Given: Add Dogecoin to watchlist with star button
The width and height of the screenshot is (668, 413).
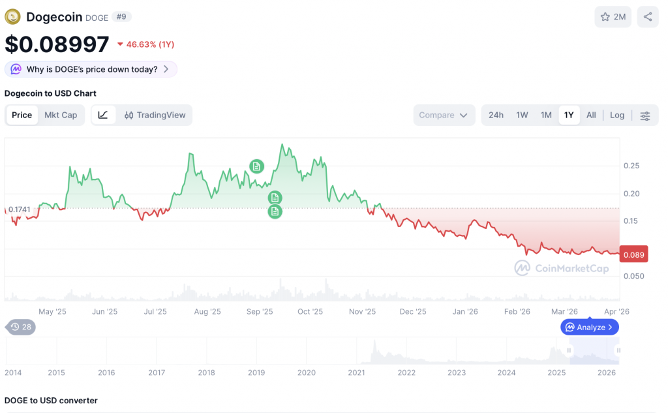Looking at the screenshot, I should pos(613,17).
